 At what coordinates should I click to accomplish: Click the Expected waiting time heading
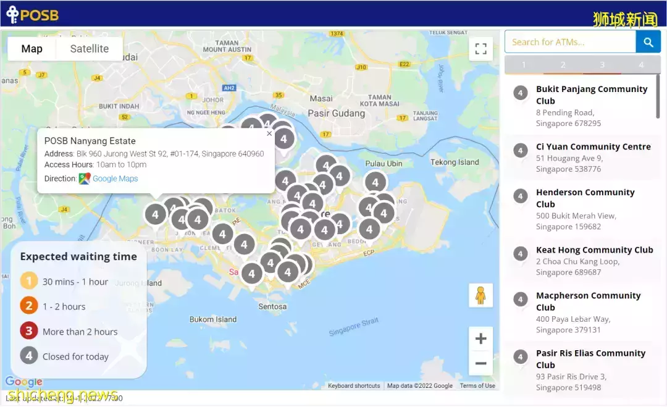click(x=78, y=256)
